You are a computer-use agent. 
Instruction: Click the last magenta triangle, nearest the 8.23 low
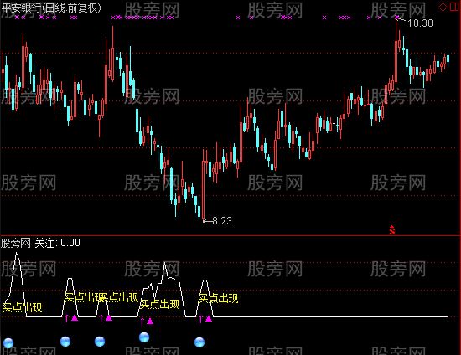tap(209, 318)
